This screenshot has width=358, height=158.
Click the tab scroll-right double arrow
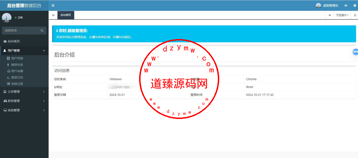(x=330, y=15)
